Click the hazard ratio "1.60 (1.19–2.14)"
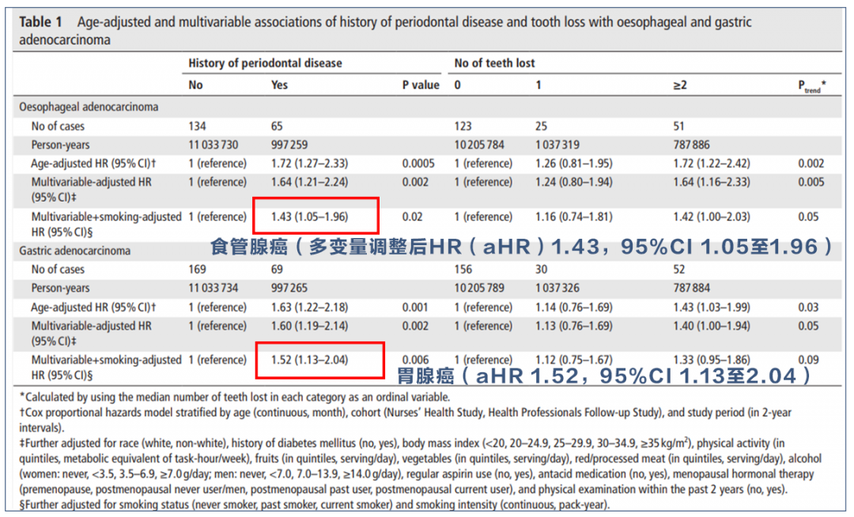 (x=309, y=326)
